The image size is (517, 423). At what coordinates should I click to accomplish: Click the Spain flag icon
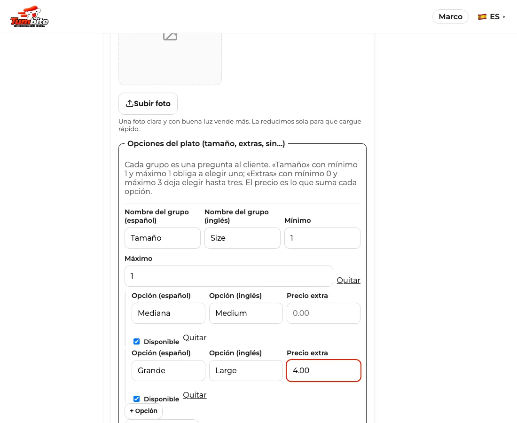pyautogui.click(x=482, y=17)
